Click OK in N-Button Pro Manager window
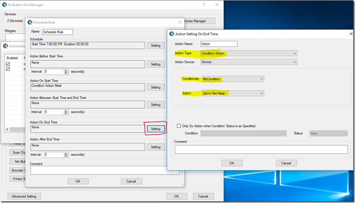 [176, 196]
